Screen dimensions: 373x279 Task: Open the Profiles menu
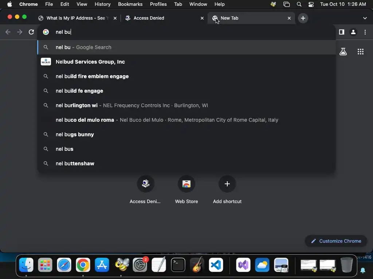[158, 4]
